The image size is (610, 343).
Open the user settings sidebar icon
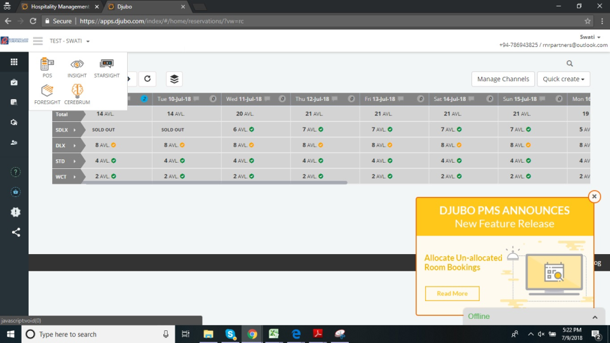click(14, 143)
